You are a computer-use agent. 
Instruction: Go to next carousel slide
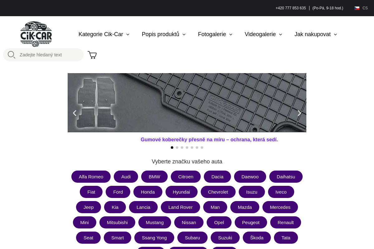click(299, 113)
